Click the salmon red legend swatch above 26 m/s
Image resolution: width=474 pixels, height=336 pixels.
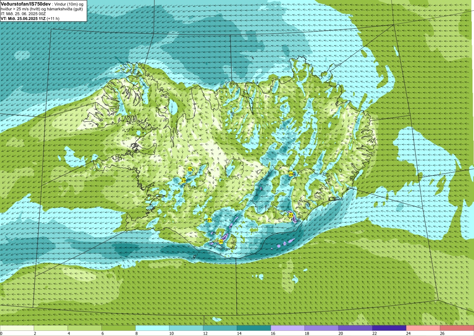coord(457,328)
